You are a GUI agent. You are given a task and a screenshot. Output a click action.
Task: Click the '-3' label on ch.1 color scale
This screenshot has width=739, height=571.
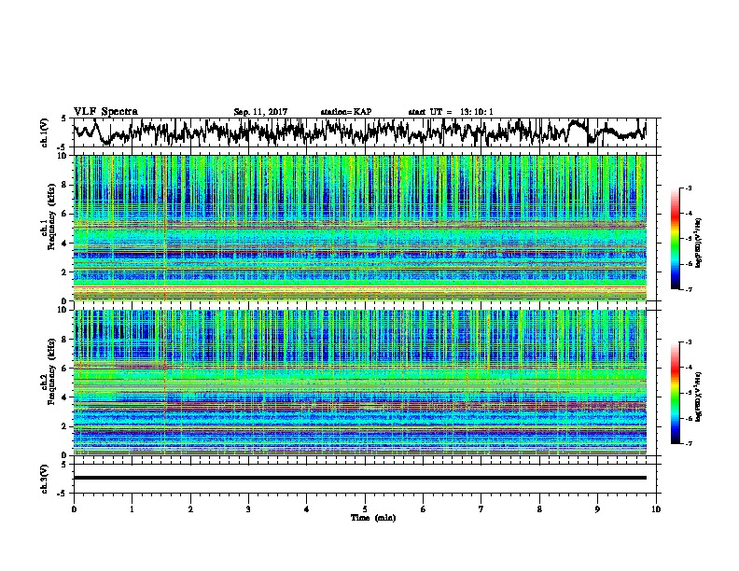[x=688, y=188]
